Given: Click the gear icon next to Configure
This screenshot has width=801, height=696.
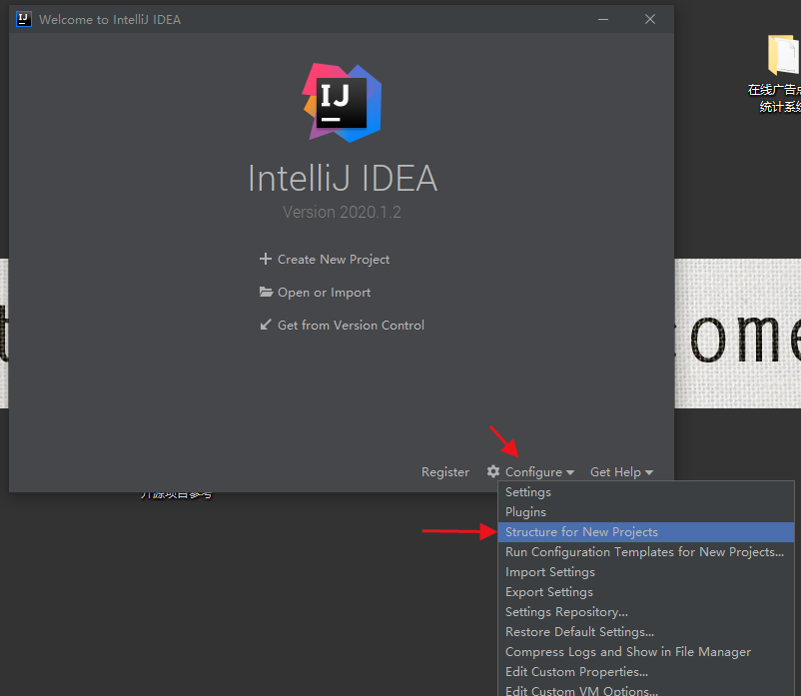Looking at the screenshot, I should pyautogui.click(x=493, y=471).
